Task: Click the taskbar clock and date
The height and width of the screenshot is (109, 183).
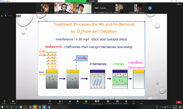Action: pos(175,107)
